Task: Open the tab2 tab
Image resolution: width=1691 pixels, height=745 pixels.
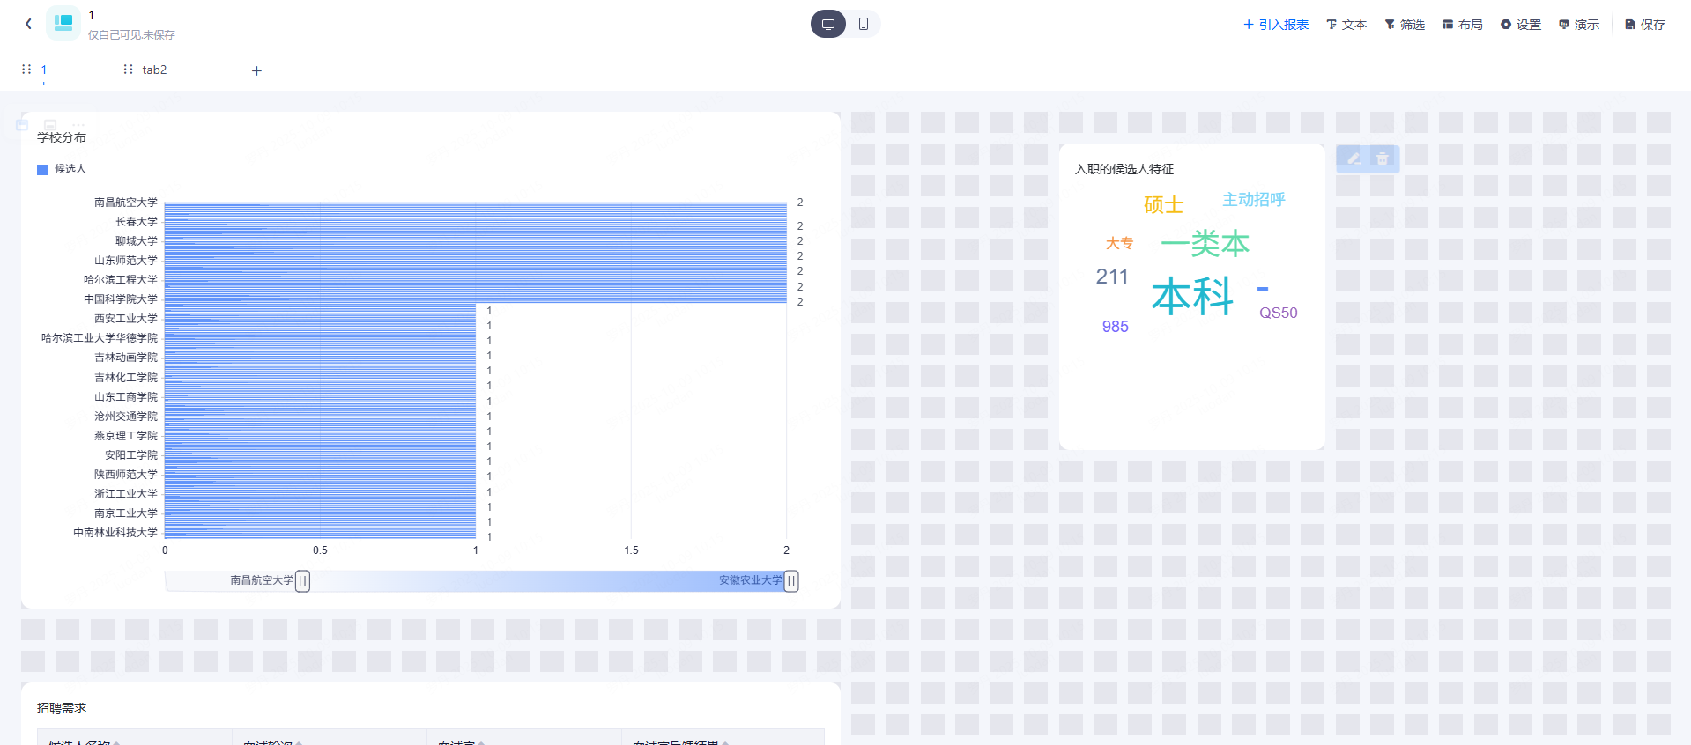Action: pos(154,70)
